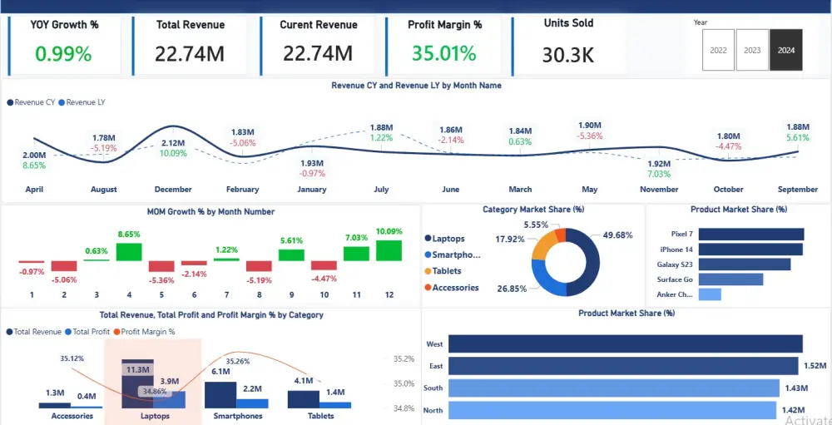This screenshot has width=832, height=425.
Task: Click the Units Sold card value 30.3K
Action: pyautogui.click(x=567, y=55)
